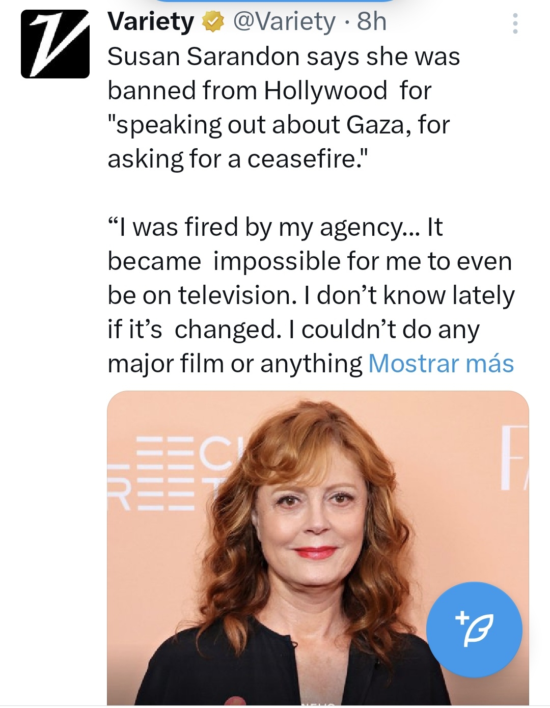Click the Variety display name

coord(151,22)
